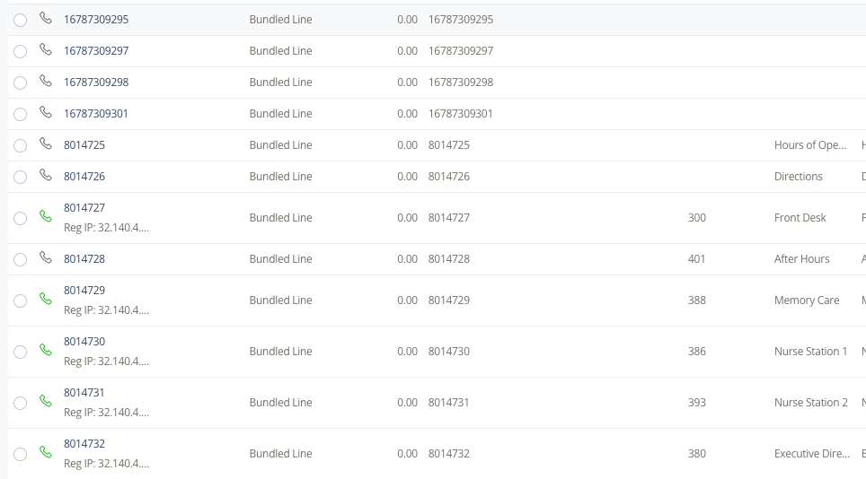
Task: Open the 8014725 line link
Action: coord(84,145)
